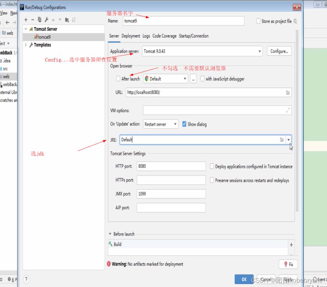Move configuration down arrow
The width and height of the screenshot is (327, 287).
point(60,20)
